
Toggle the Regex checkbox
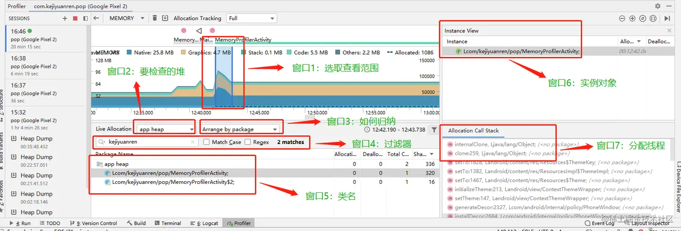248,142
